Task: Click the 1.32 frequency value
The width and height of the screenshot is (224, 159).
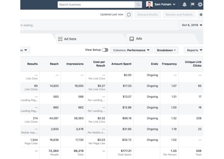Action: pyautogui.click(x=174, y=118)
